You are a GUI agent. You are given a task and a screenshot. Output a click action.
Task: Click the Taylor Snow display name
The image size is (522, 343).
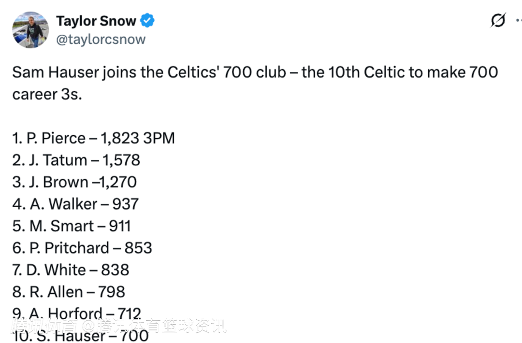point(96,21)
